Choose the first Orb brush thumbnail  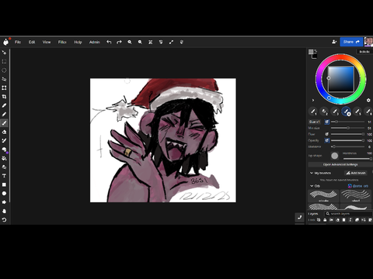323,196
